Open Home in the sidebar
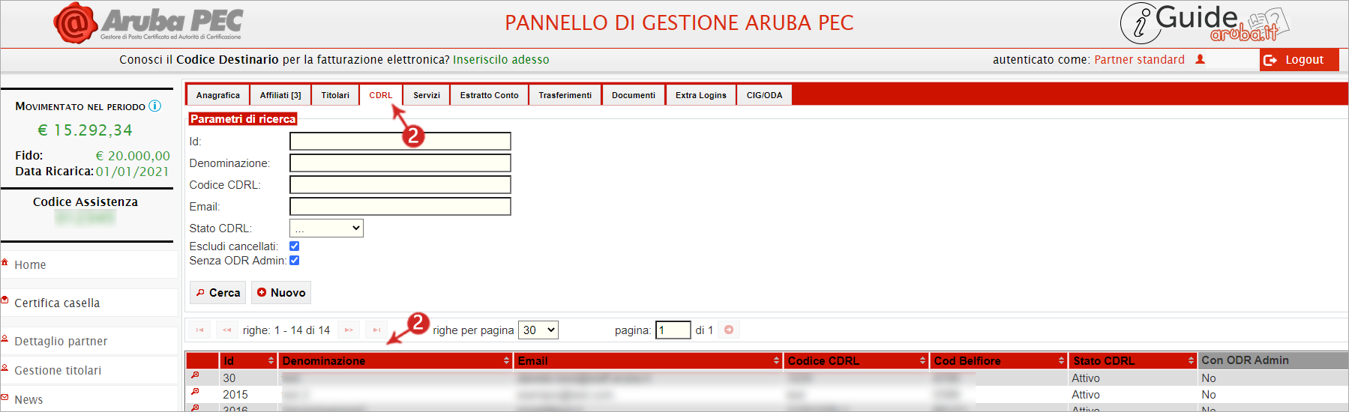1349x412 pixels. (30, 264)
